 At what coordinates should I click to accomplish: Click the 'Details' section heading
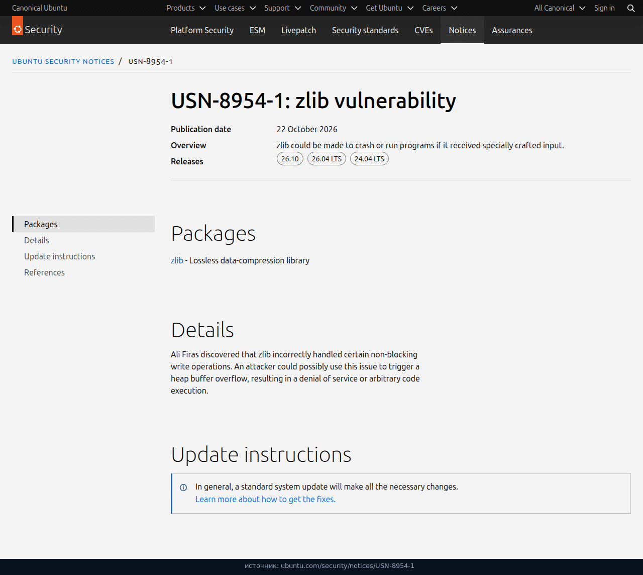click(x=202, y=330)
